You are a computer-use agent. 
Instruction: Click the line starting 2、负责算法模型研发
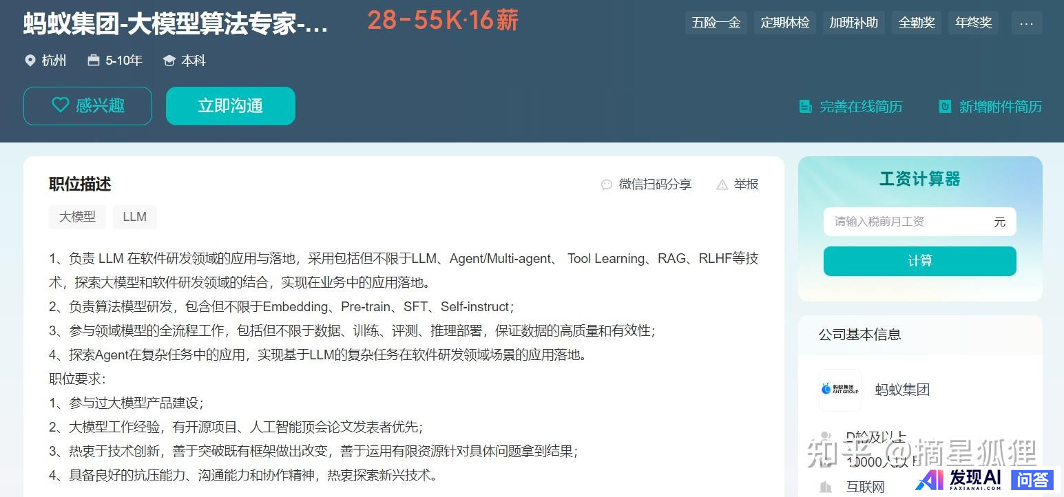click(x=282, y=307)
